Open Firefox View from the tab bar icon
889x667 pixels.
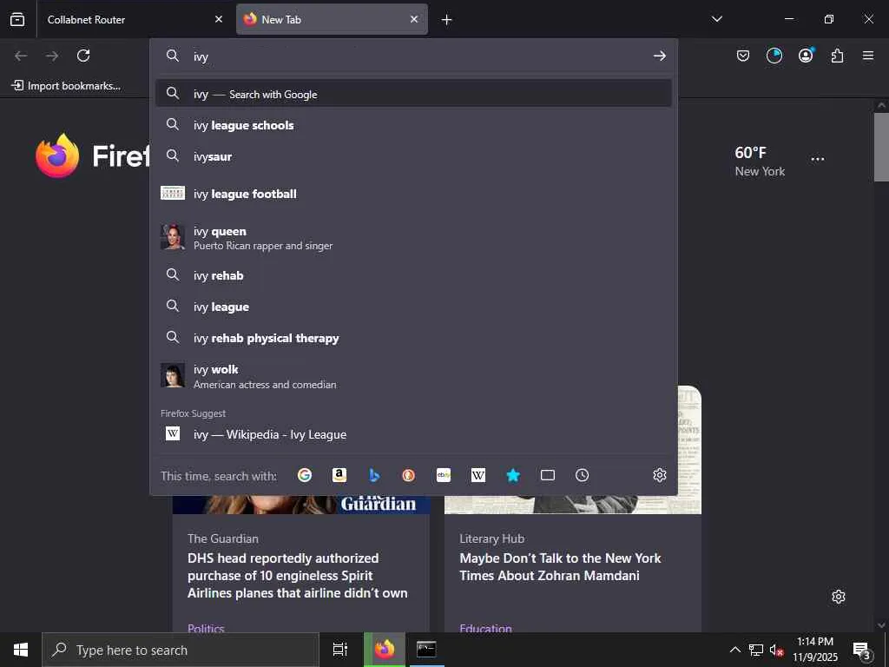(17, 19)
